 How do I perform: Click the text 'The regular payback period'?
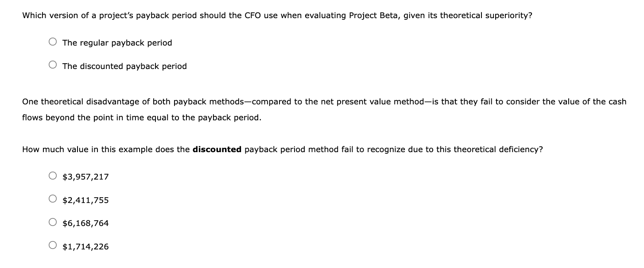tap(117, 43)
